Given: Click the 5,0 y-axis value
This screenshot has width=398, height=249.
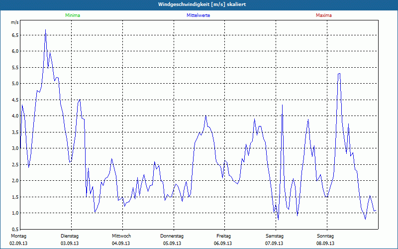Looking at the screenshot, I should pos(15,84).
